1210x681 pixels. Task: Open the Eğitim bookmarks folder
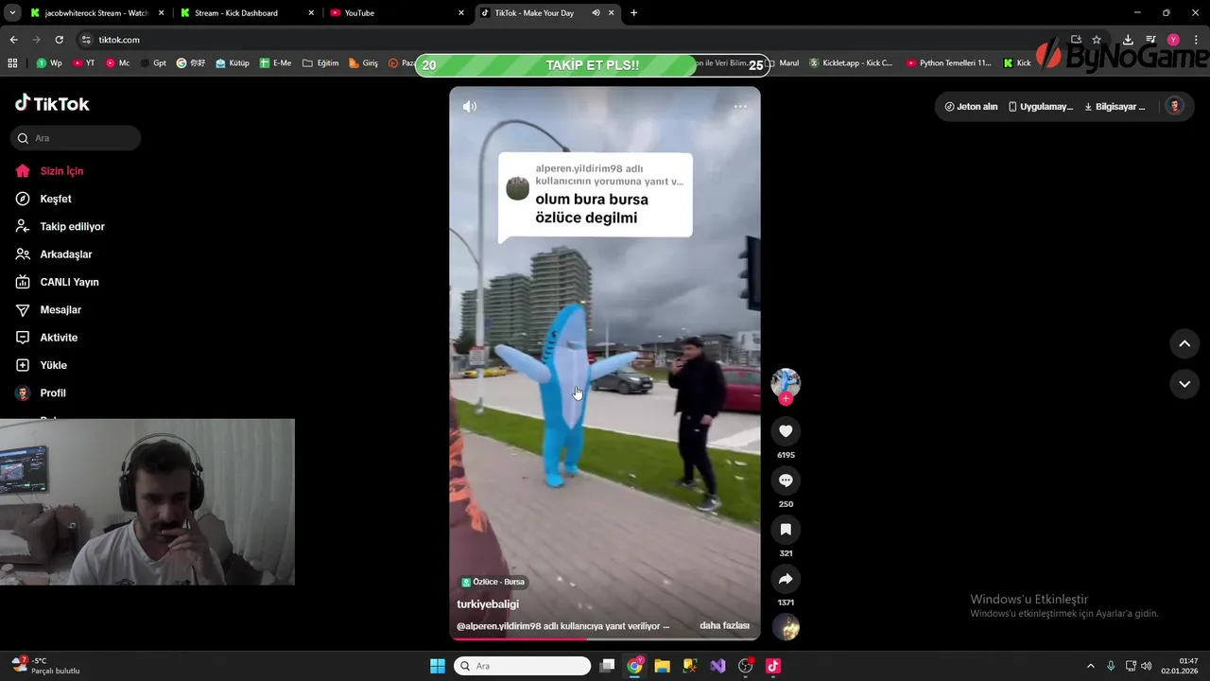tap(320, 63)
